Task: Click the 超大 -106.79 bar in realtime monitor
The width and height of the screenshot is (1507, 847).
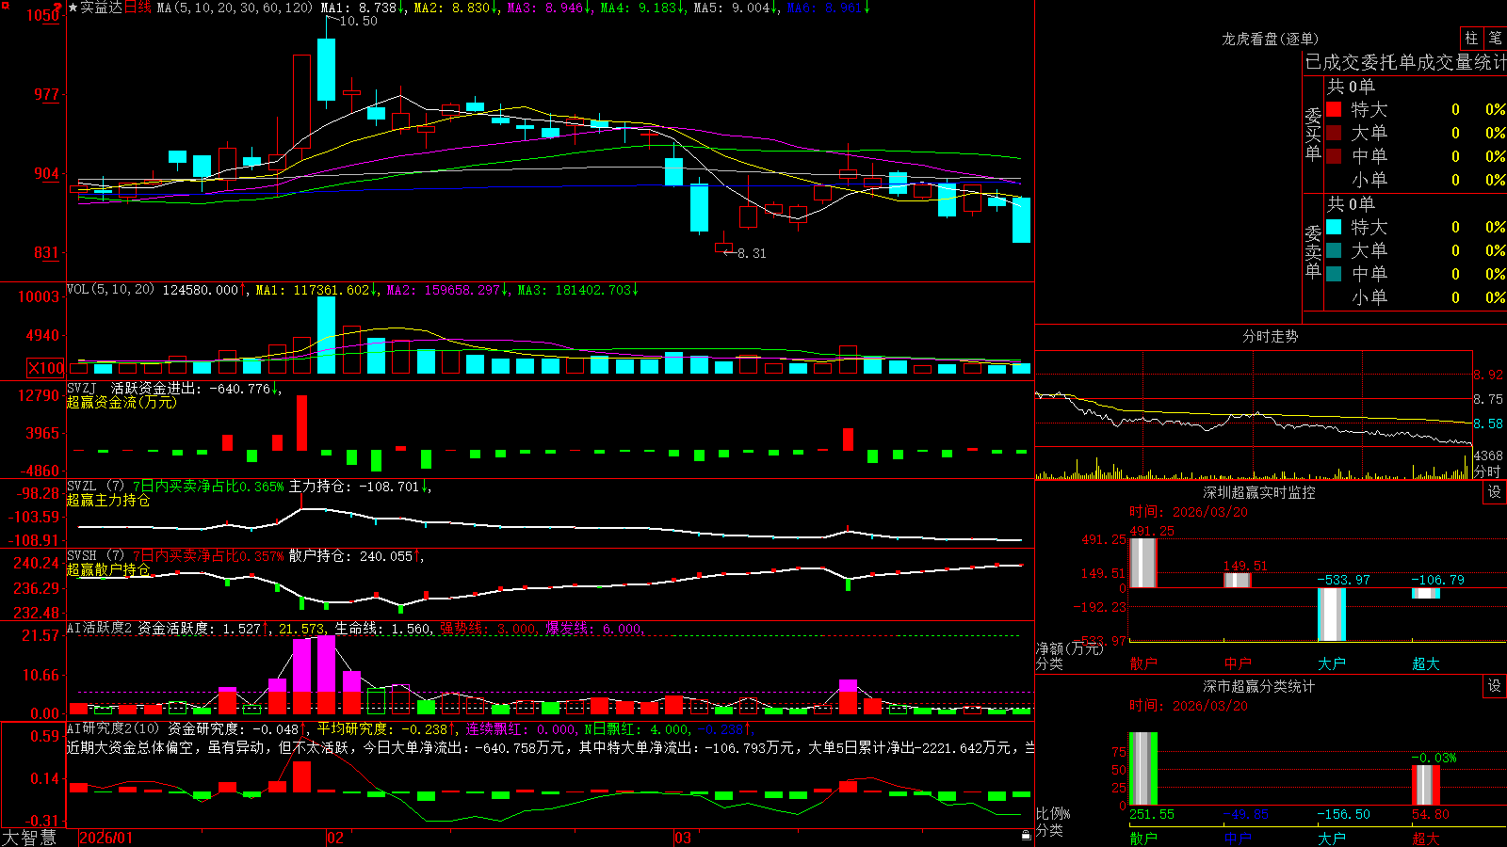Action: [x=1426, y=594]
